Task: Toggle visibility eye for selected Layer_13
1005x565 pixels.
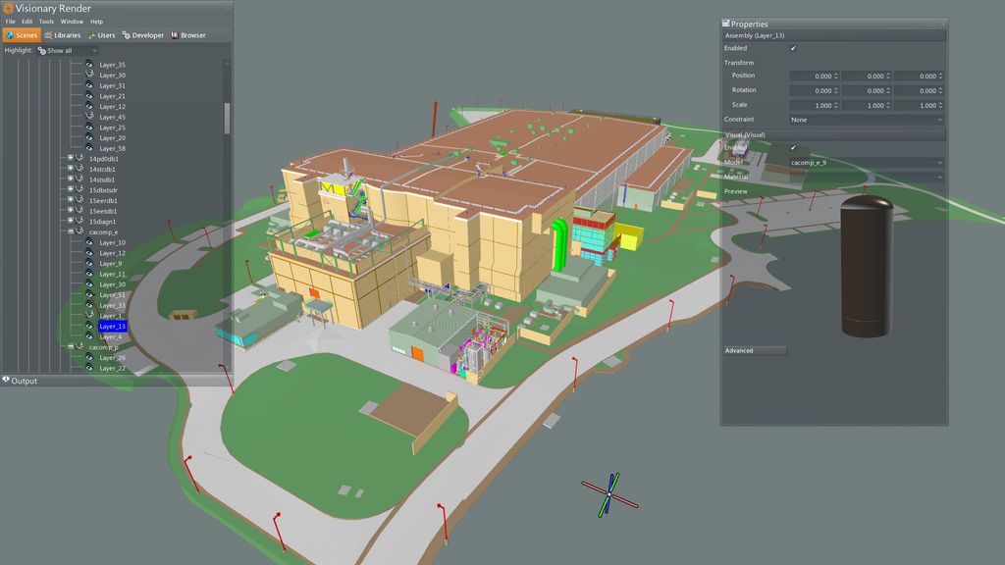Action: click(x=89, y=326)
